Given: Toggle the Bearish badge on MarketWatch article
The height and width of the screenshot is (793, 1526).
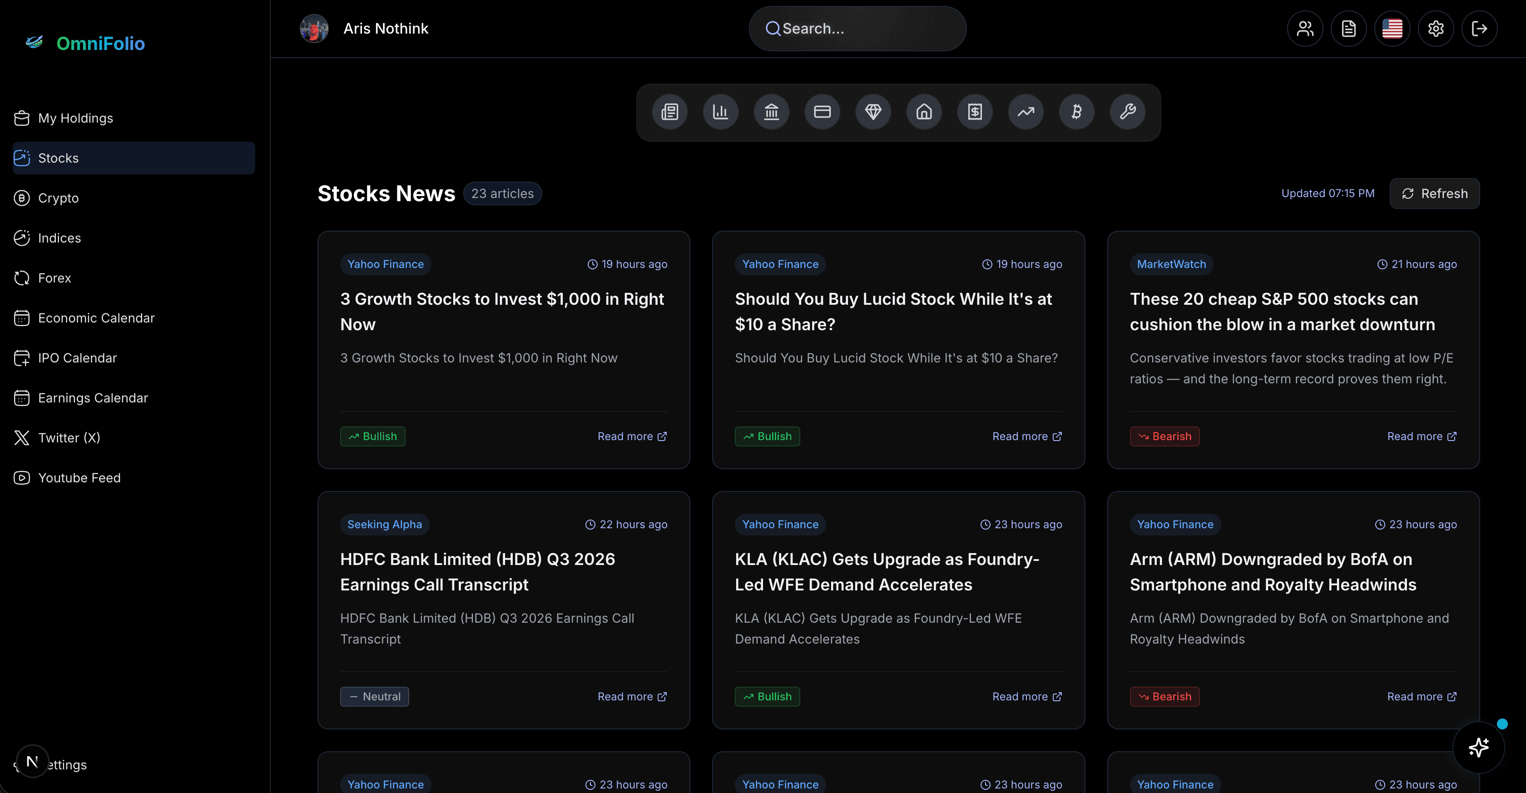Looking at the screenshot, I should click(1164, 436).
